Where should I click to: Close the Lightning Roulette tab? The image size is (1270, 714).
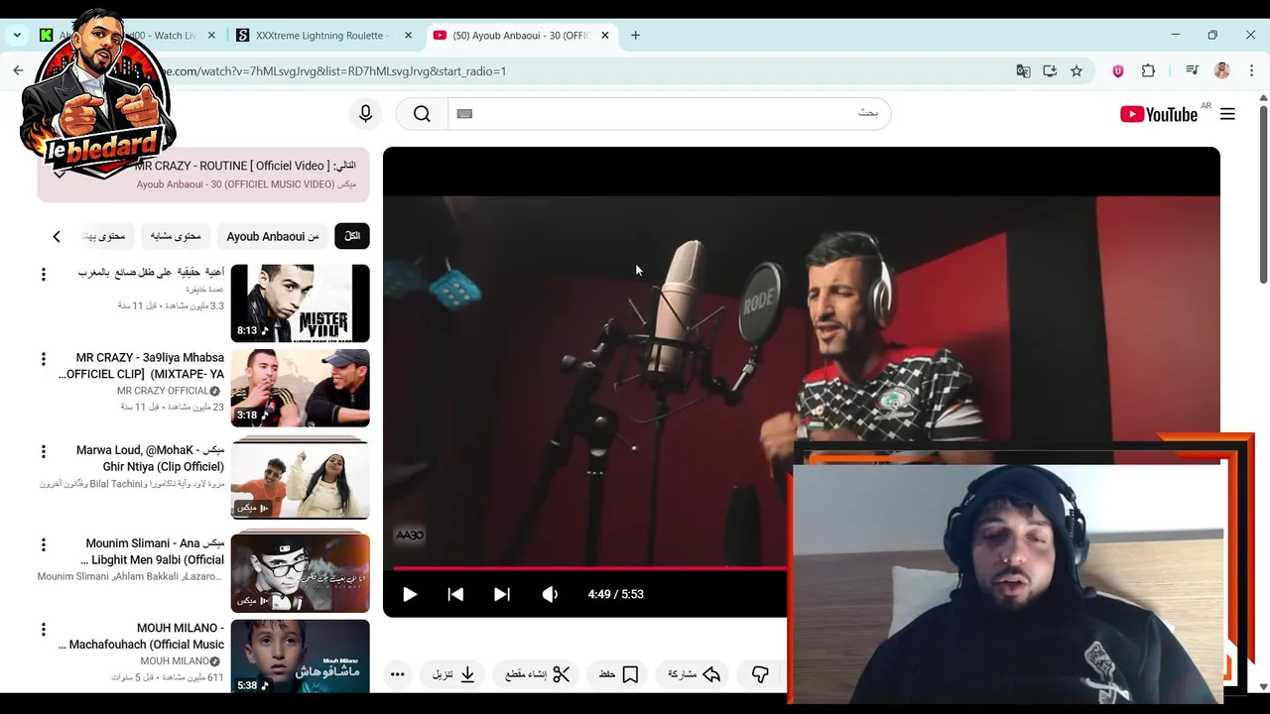click(409, 36)
